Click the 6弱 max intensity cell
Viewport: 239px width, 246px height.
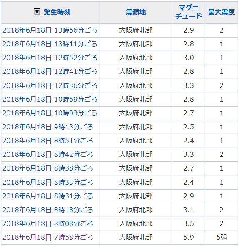point(221,238)
